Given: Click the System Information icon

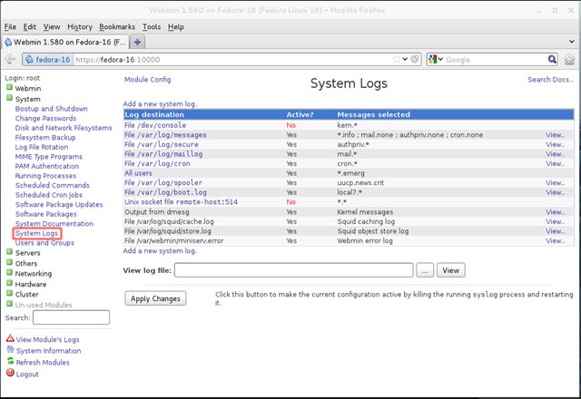Looking at the screenshot, I should pyautogui.click(x=10, y=349).
